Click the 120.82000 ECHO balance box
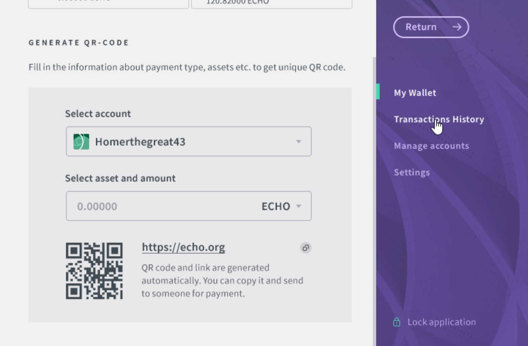Viewport: 528px width, 346px height. click(272, 4)
